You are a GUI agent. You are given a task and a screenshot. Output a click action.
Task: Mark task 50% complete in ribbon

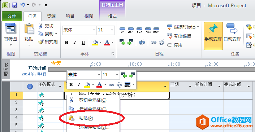pyautogui.click(x=139, y=30)
